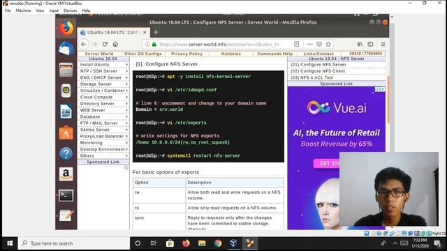Open the VirtualBox Machine menu

(23, 10)
